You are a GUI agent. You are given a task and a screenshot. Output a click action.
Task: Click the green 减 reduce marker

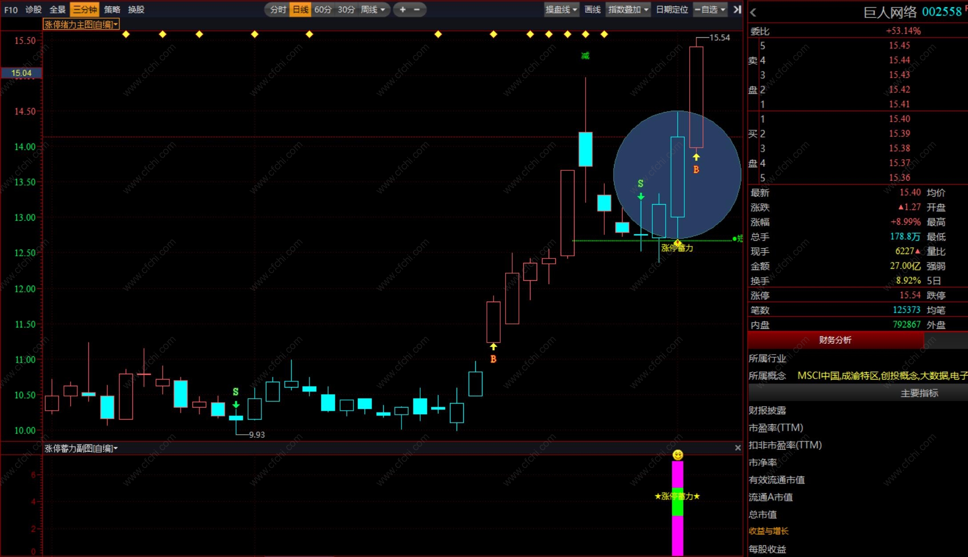click(585, 56)
